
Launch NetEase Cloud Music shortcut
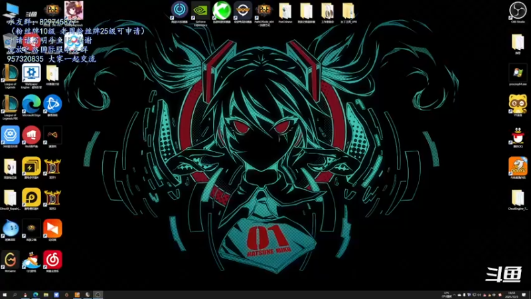coord(52,261)
